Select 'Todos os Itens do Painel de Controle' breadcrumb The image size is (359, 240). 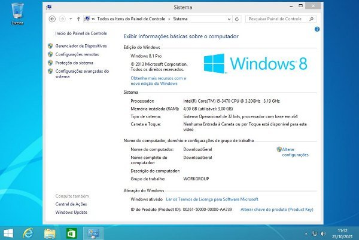click(x=131, y=19)
